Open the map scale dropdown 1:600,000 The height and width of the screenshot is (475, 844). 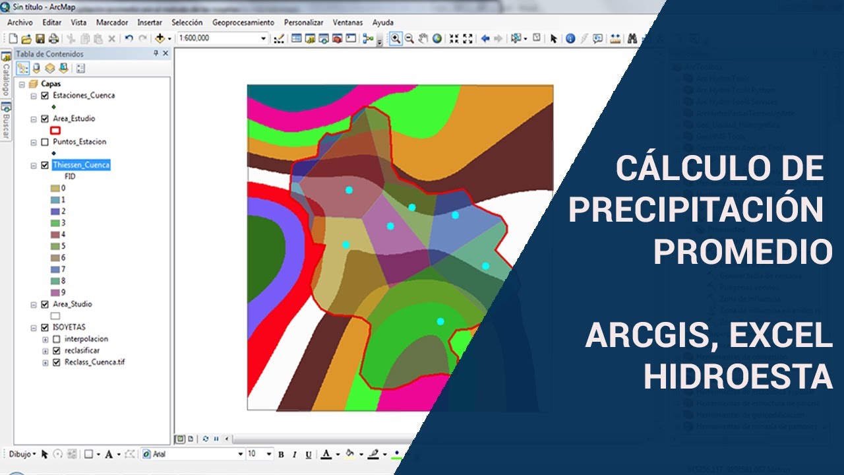click(x=264, y=39)
